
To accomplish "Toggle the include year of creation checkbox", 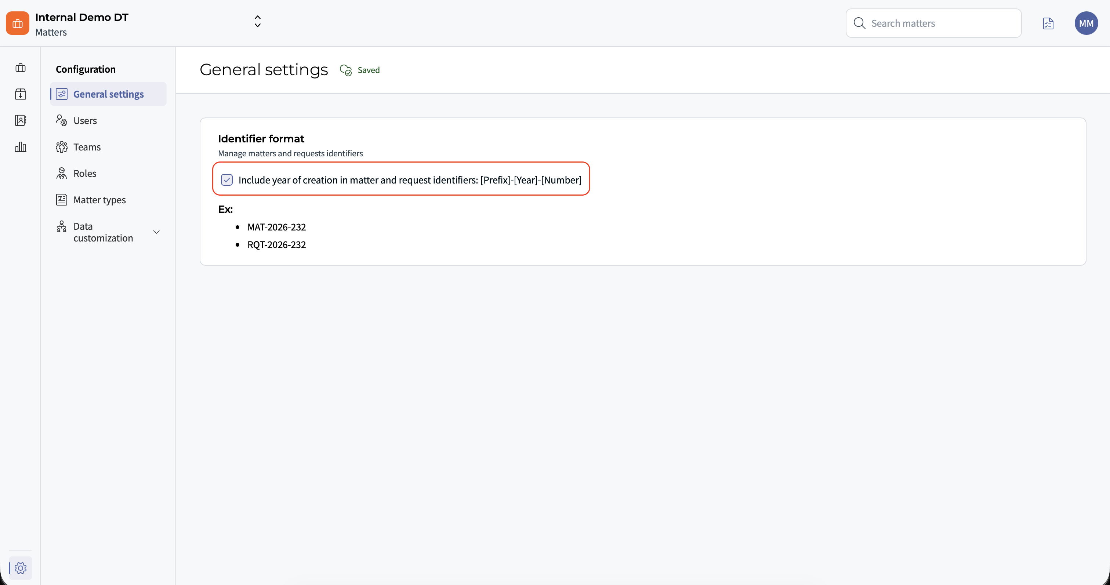I will click(x=226, y=179).
